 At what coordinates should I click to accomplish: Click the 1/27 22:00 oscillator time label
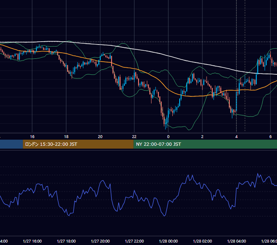(134, 241)
